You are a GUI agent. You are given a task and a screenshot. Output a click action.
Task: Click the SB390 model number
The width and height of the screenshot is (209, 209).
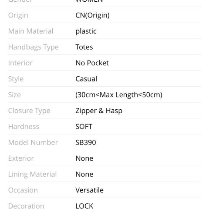(86, 142)
